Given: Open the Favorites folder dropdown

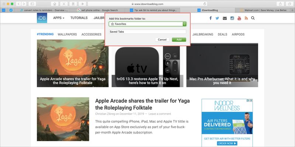Looking at the screenshot, I should point(147,24).
